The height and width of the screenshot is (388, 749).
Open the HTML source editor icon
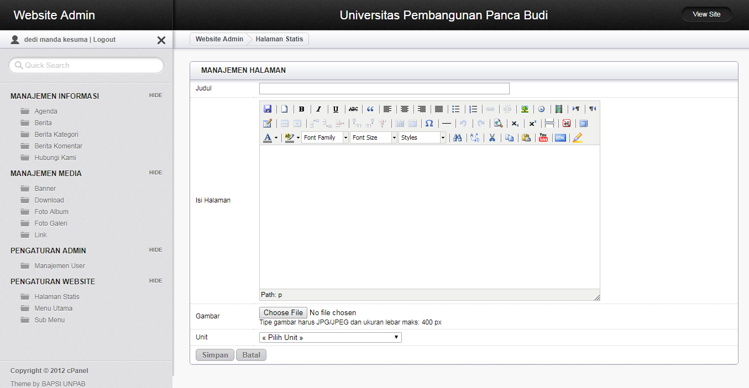560,137
